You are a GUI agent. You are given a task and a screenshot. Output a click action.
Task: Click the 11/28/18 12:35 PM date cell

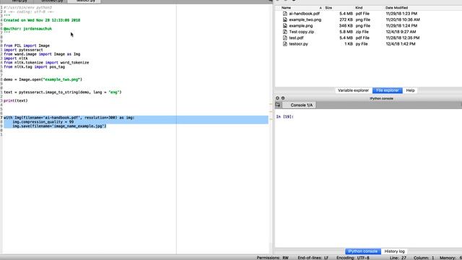403,38
